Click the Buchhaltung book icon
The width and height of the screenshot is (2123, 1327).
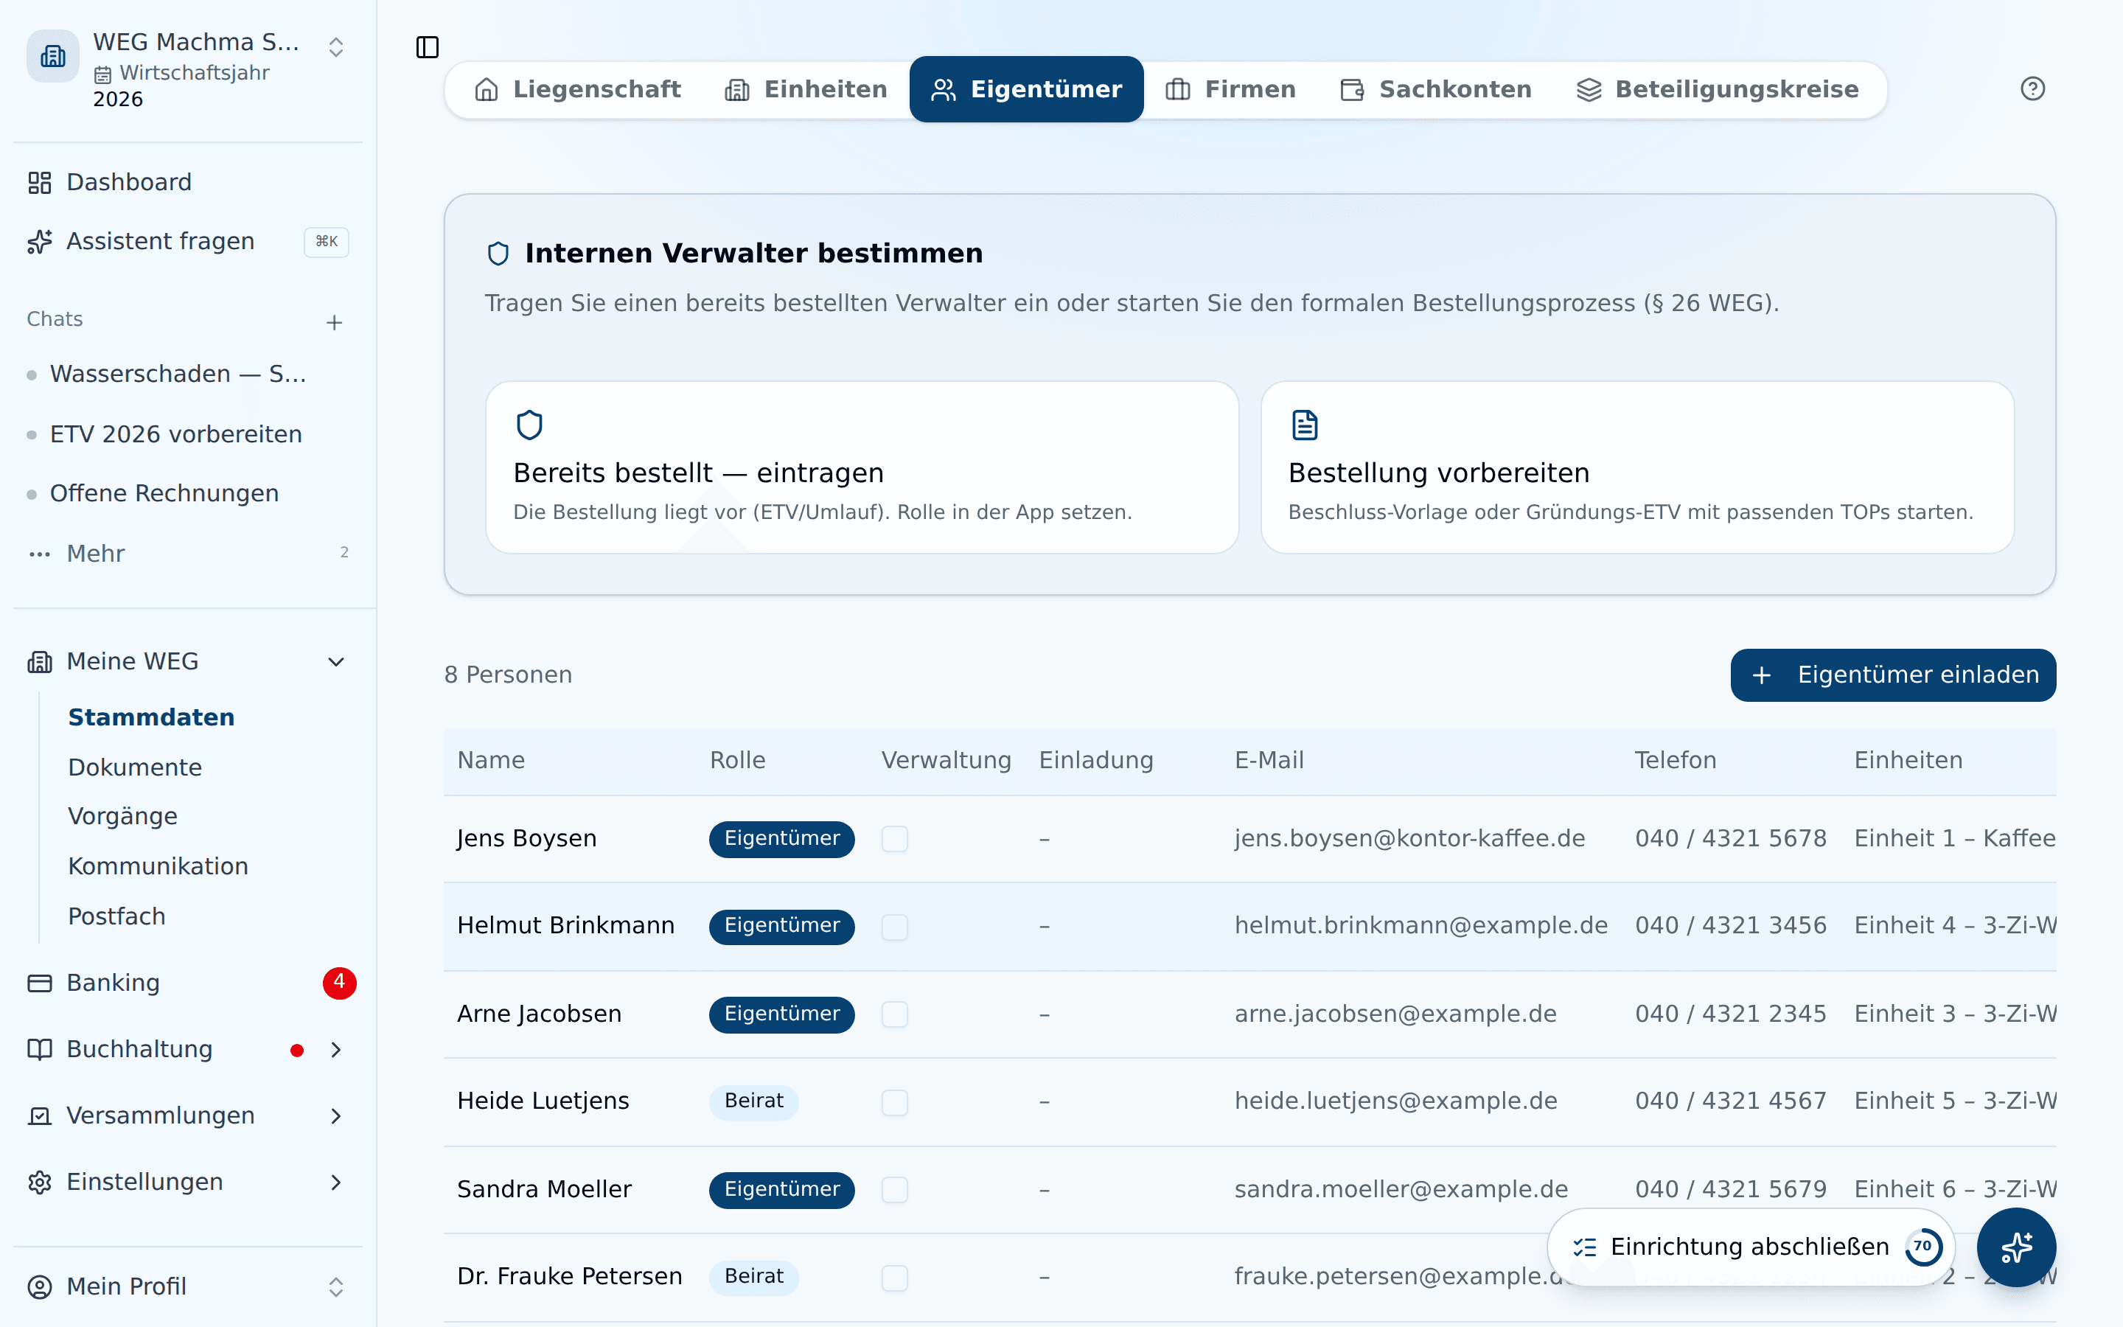coord(40,1050)
